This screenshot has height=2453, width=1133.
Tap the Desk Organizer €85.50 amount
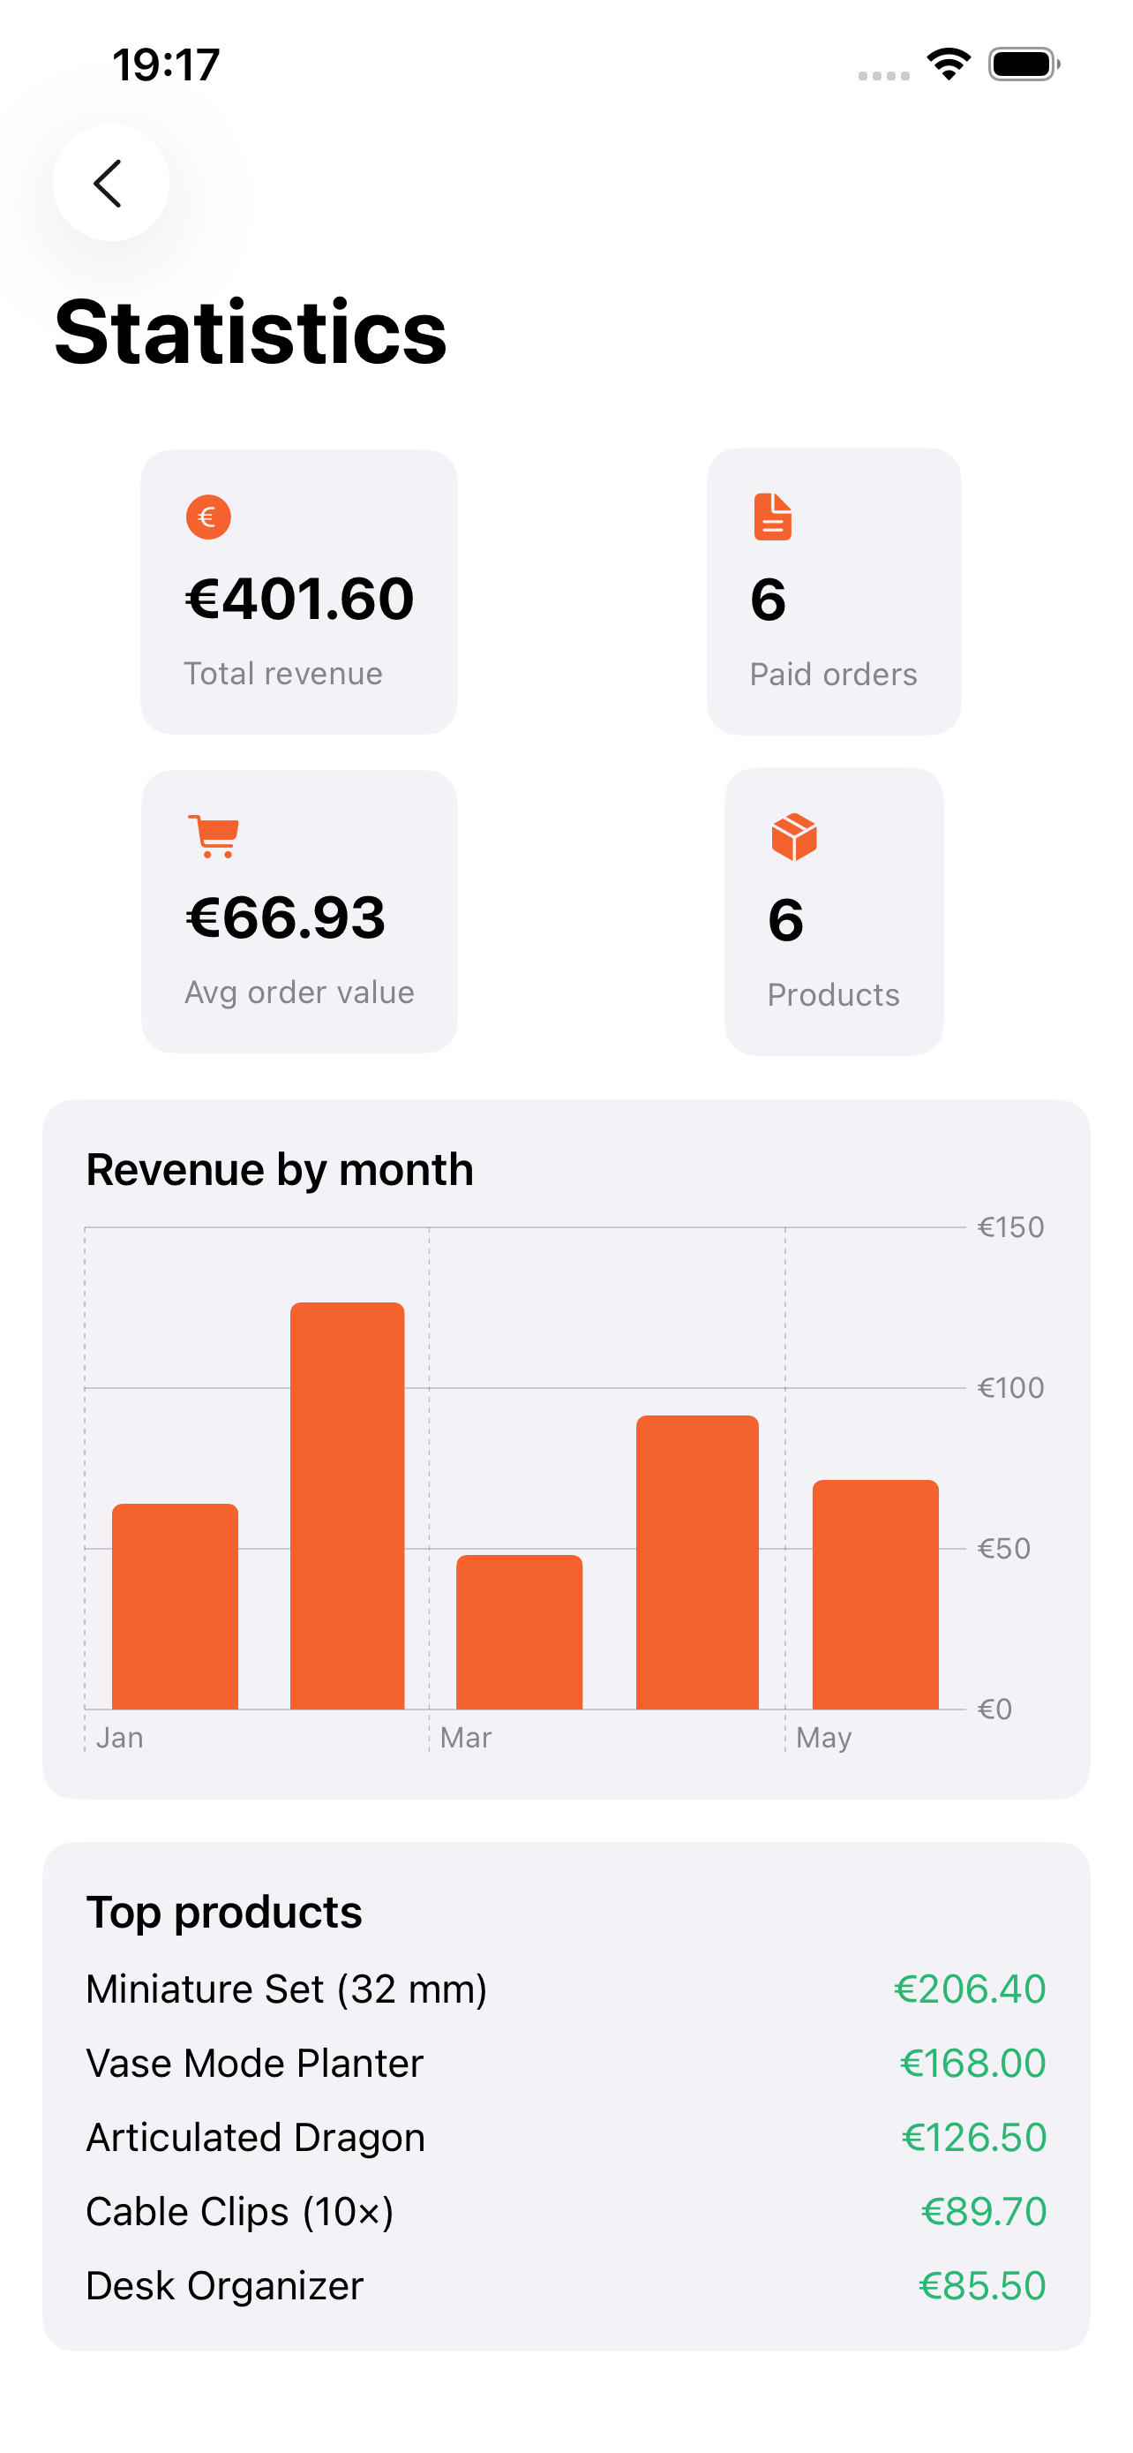click(982, 2285)
